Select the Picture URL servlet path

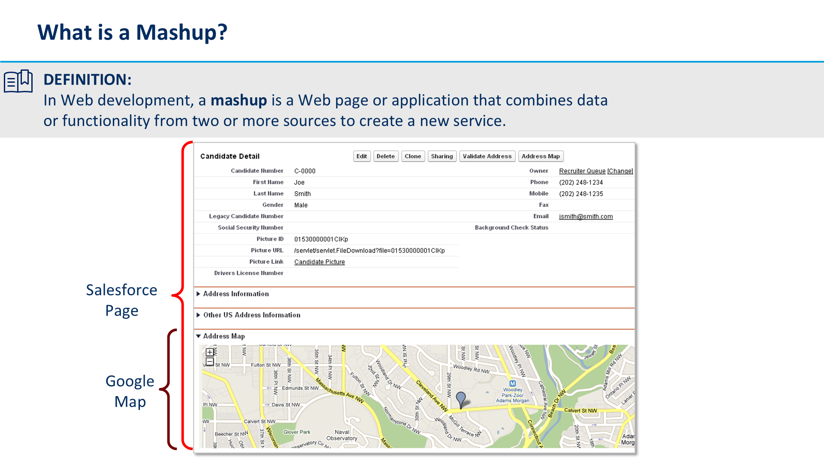(x=370, y=251)
